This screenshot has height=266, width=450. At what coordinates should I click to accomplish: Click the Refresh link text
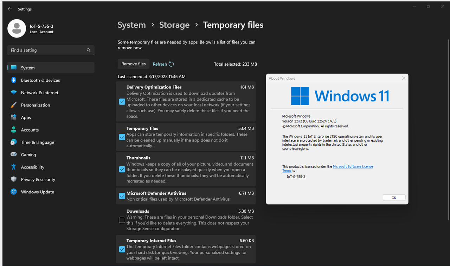pyautogui.click(x=160, y=64)
